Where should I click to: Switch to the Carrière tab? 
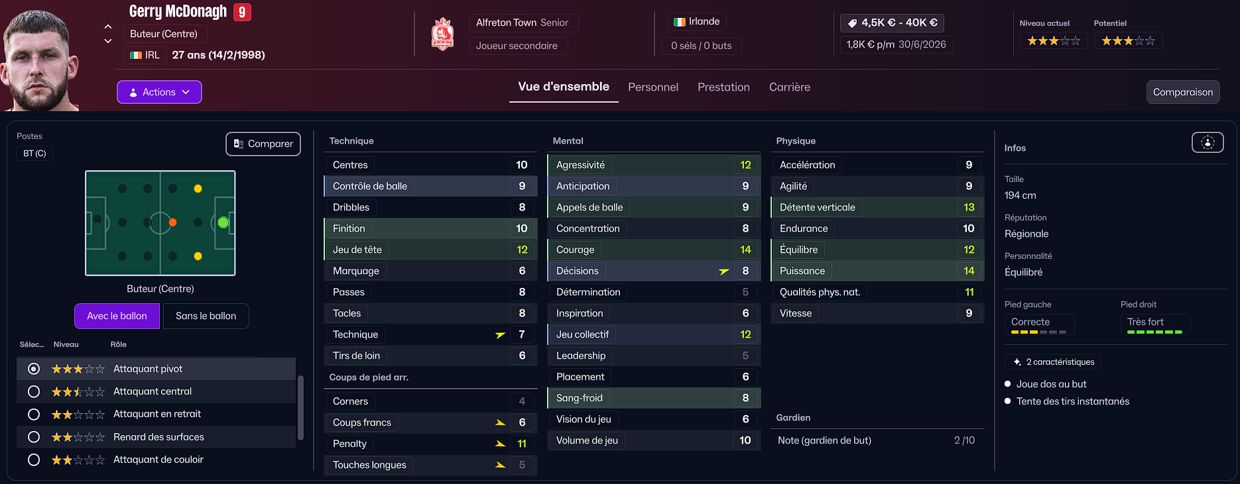(x=789, y=87)
